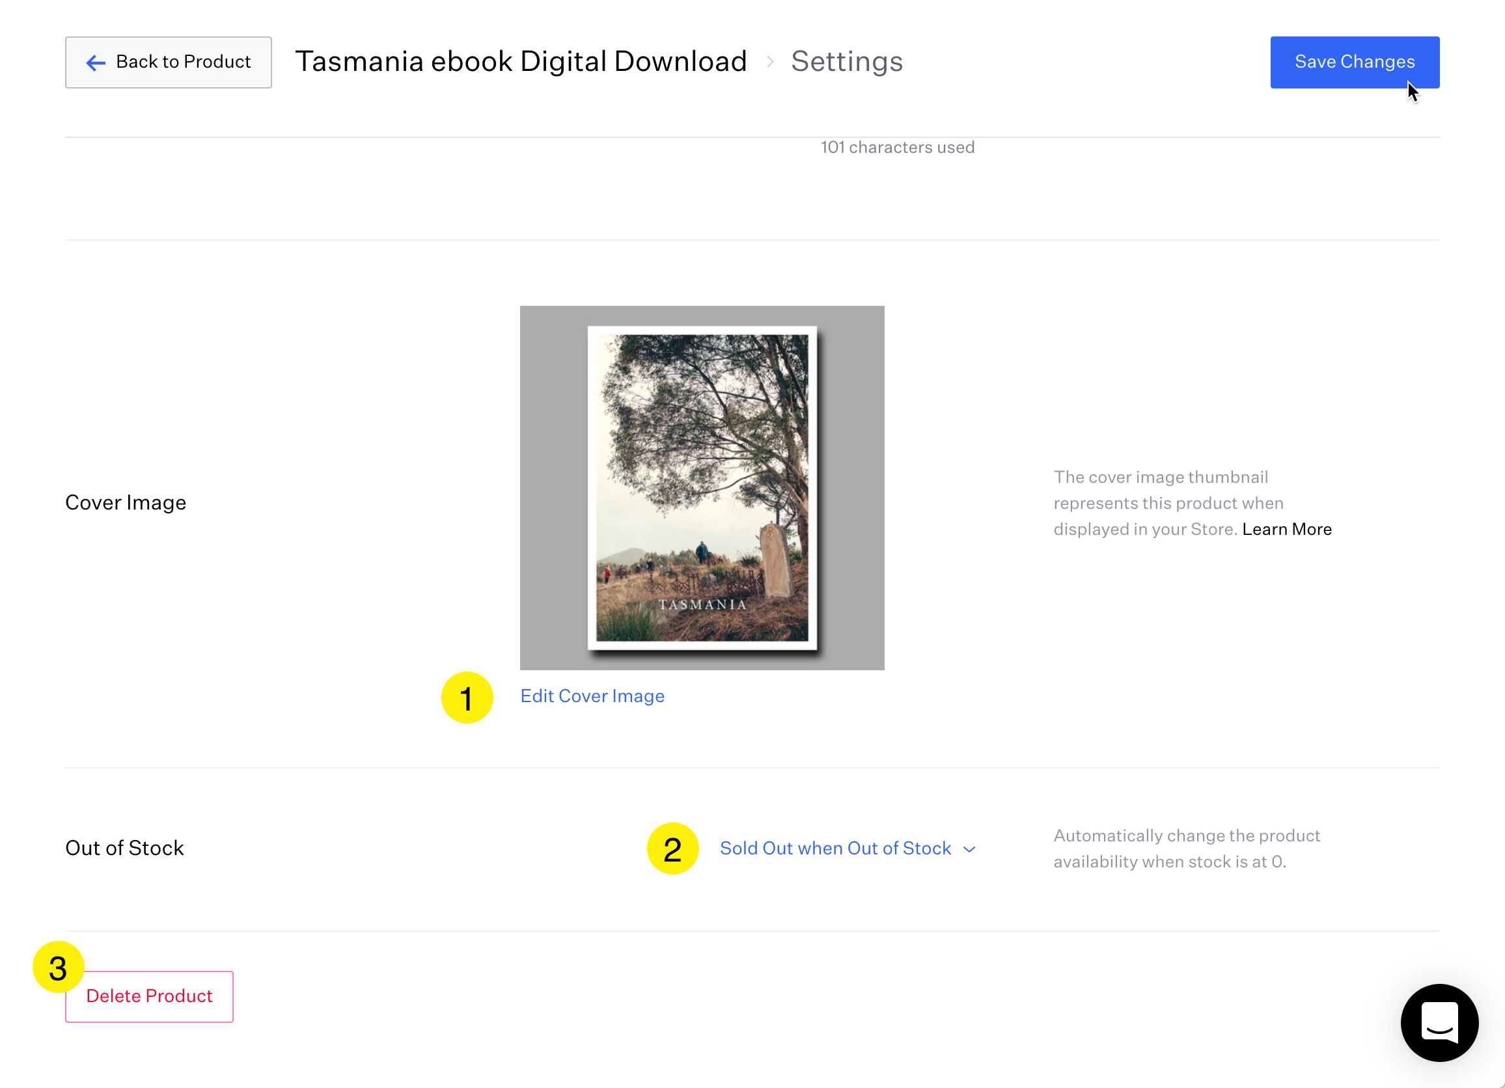Click the left arrow icon in Back button
The height and width of the screenshot is (1088, 1505).
(96, 63)
